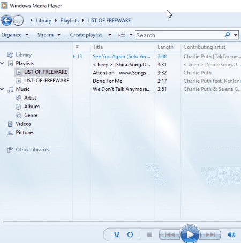Sort by the Length column header

165,47
